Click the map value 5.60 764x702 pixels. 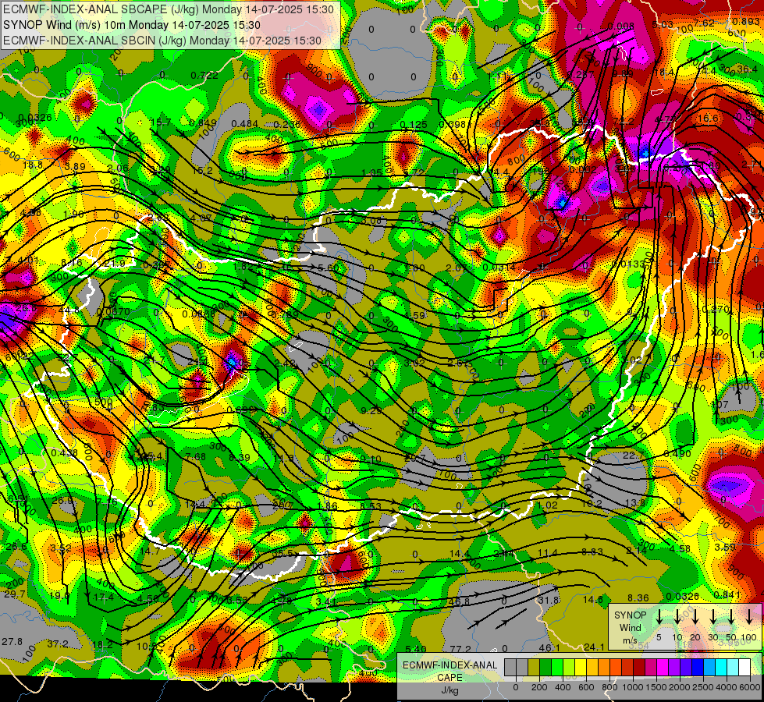(x=328, y=268)
